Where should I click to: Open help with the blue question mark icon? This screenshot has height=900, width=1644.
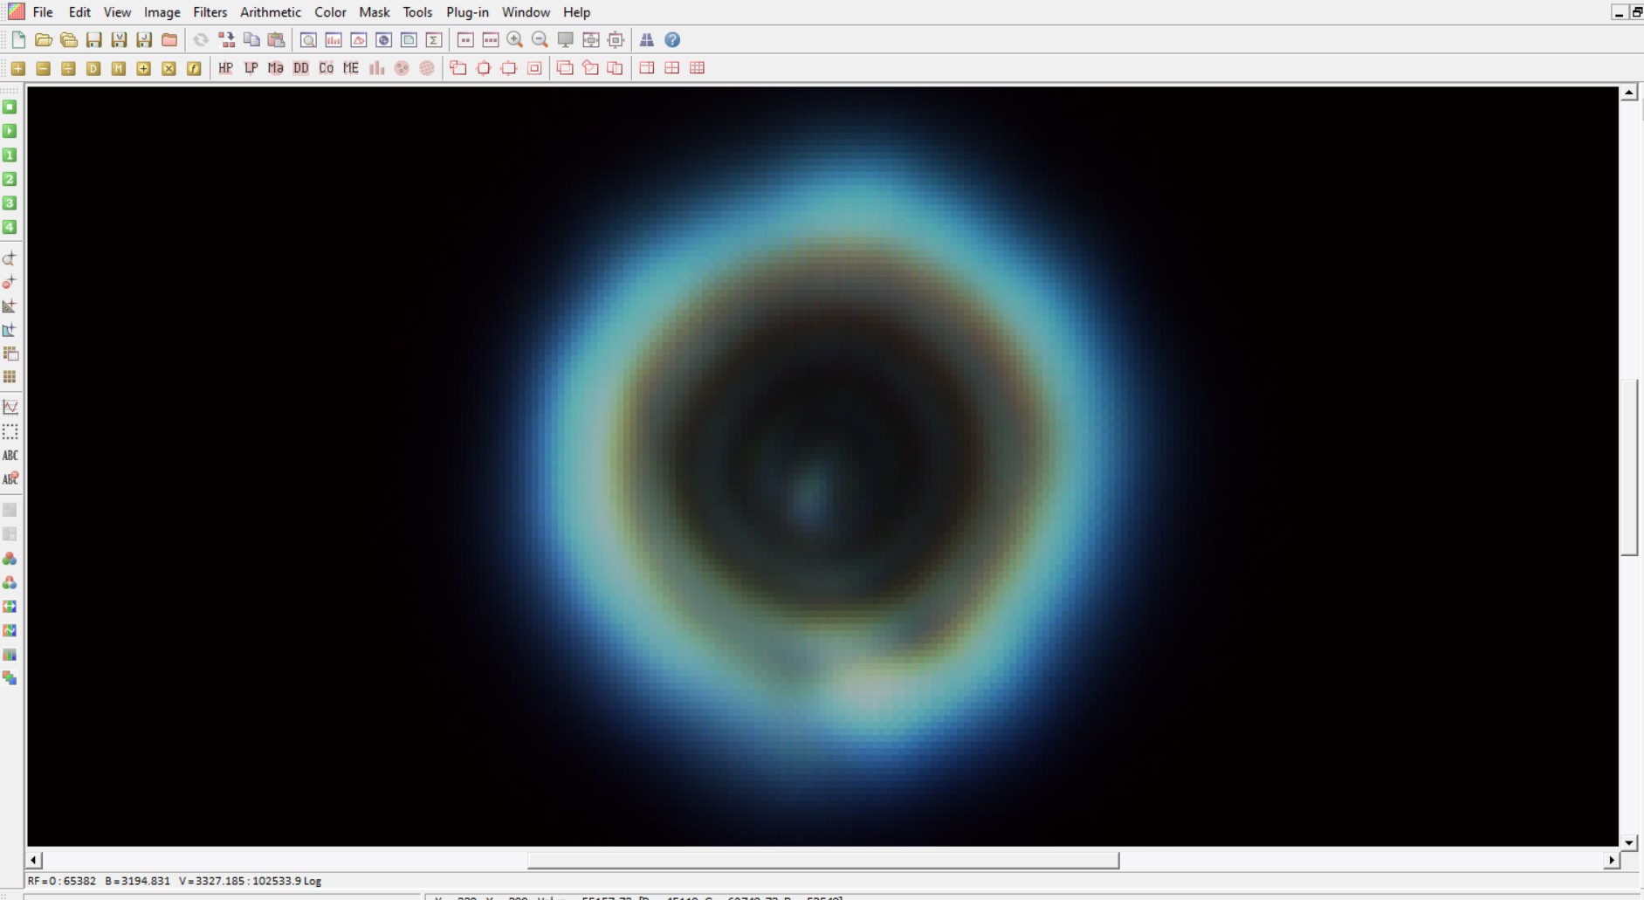pyautogui.click(x=672, y=40)
